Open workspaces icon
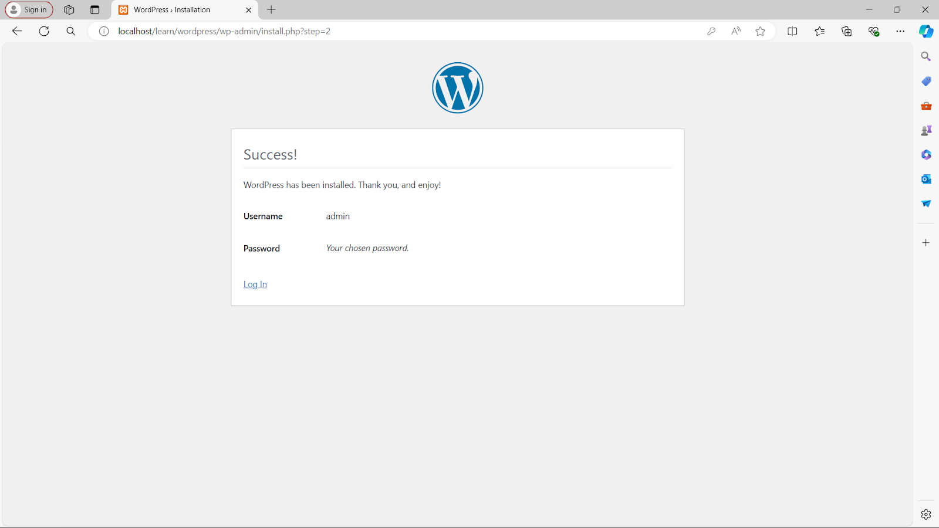The image size is (939, 528). pyautogui.click(x=69, y=9)
